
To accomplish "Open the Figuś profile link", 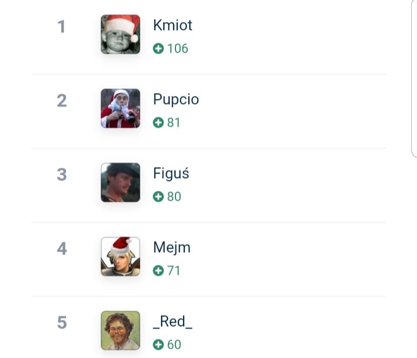I will 171,174.
